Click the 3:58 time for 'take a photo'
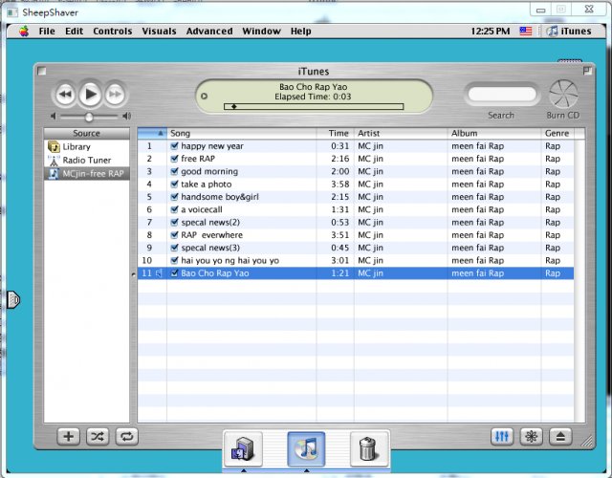The height and width of the screenshot is (478, 612). click(340, 185)
